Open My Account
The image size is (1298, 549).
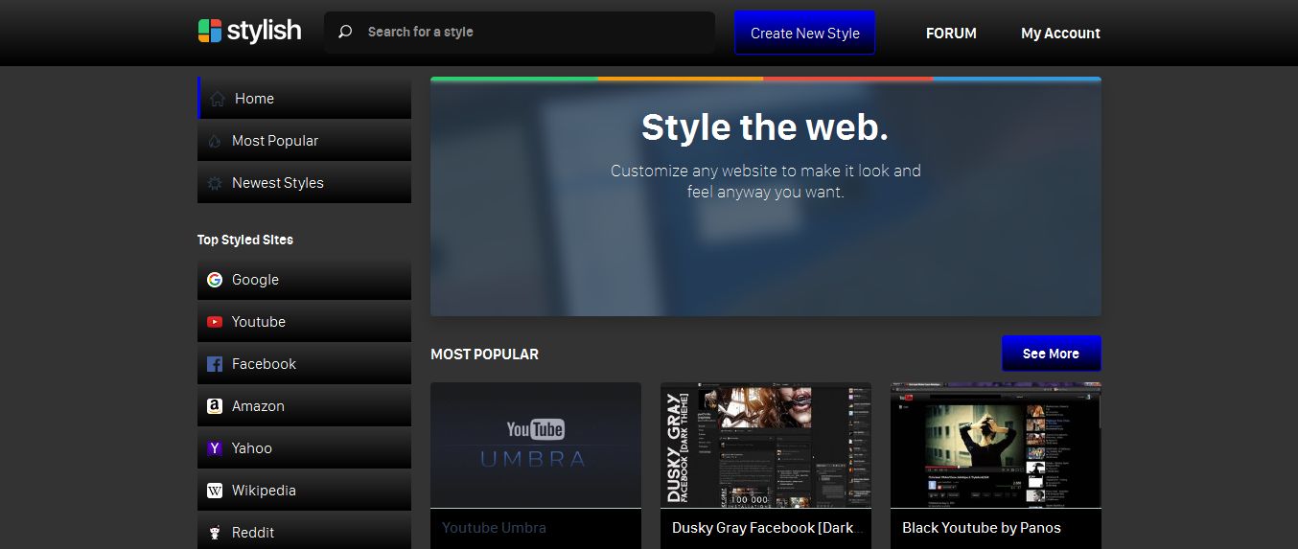(1060, 34)
